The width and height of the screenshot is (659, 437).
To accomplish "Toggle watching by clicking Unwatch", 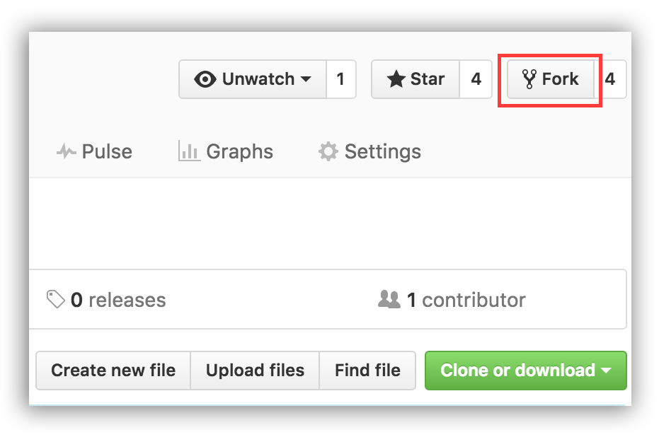I will pyautogui.click(x=252, y=79).
